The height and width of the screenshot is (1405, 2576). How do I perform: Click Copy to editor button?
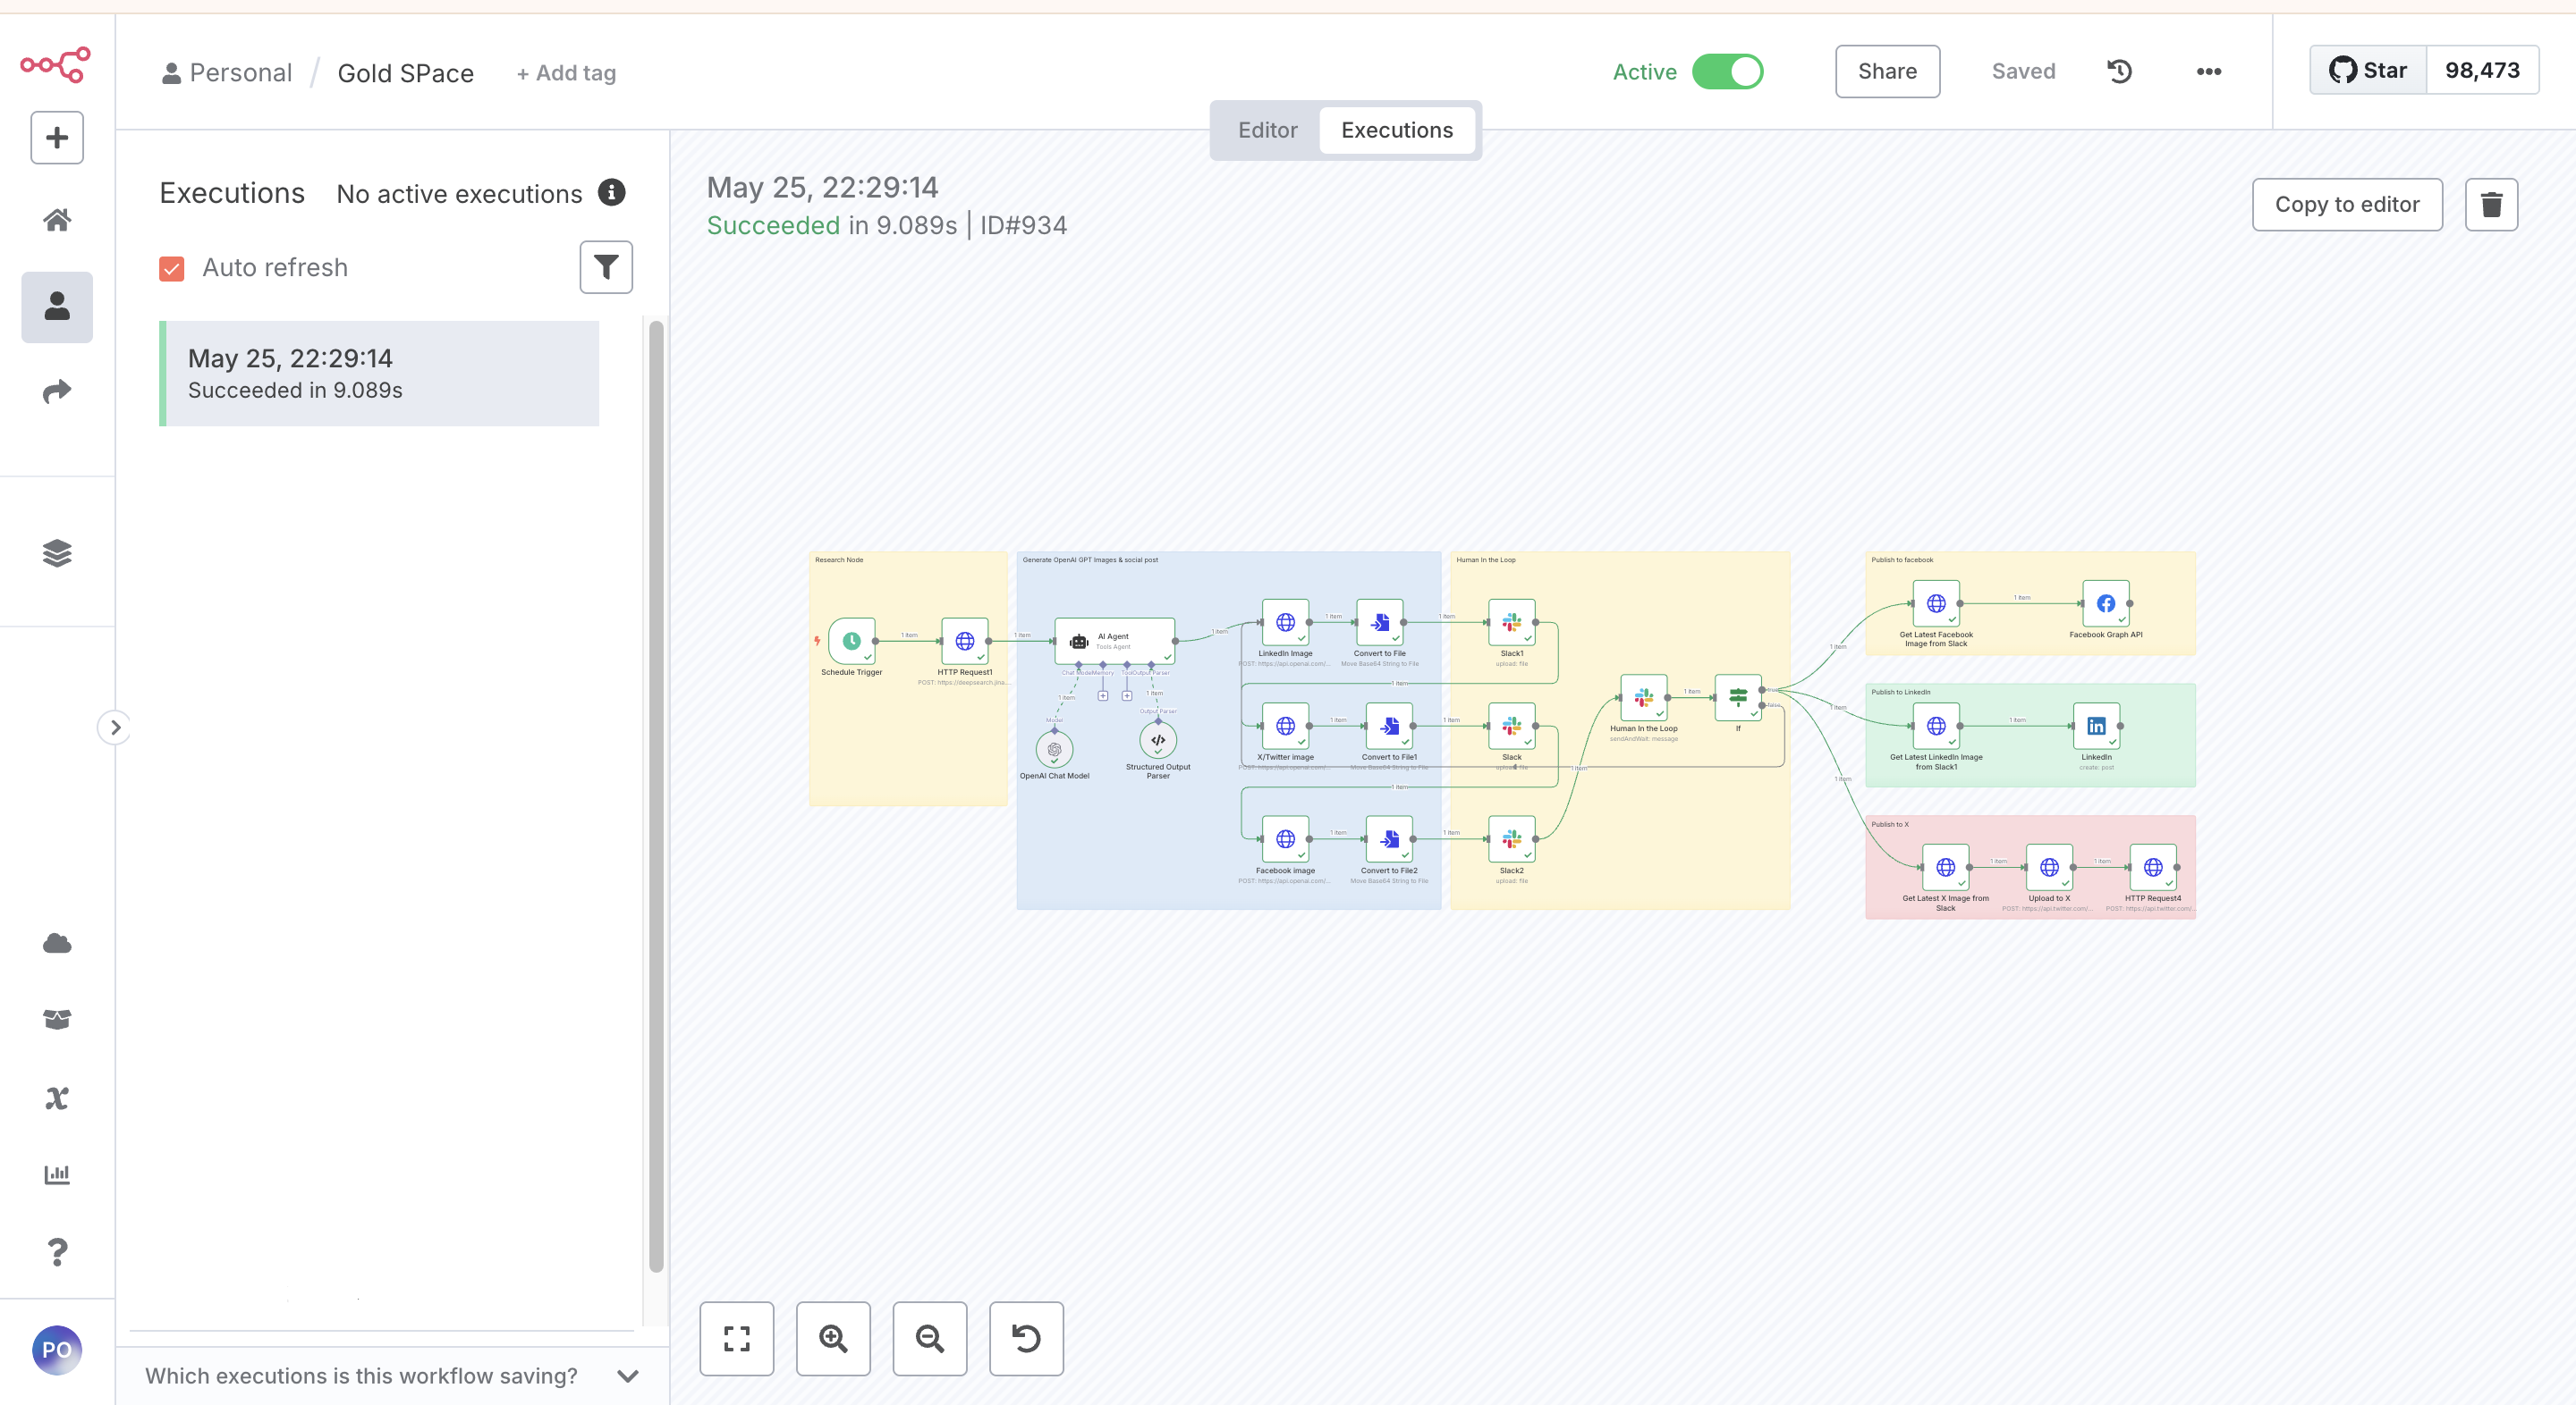[2347, 204]
